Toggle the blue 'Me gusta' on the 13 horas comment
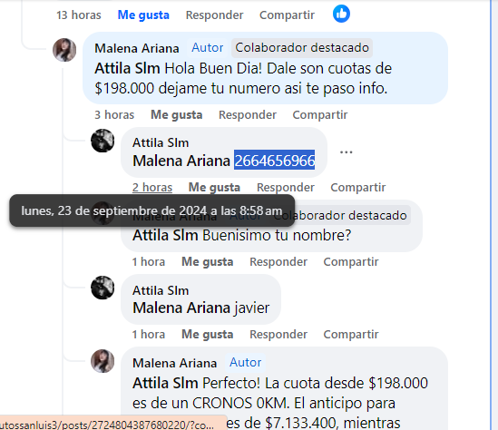 pyautogui.click(x=143, y=15)
